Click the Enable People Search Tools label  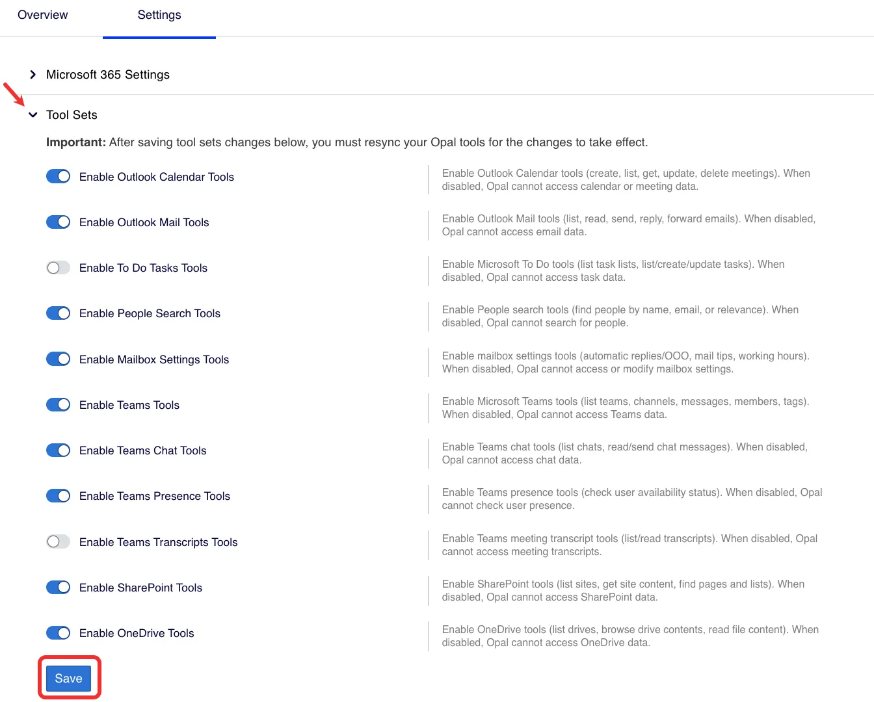tap(150, 313)
